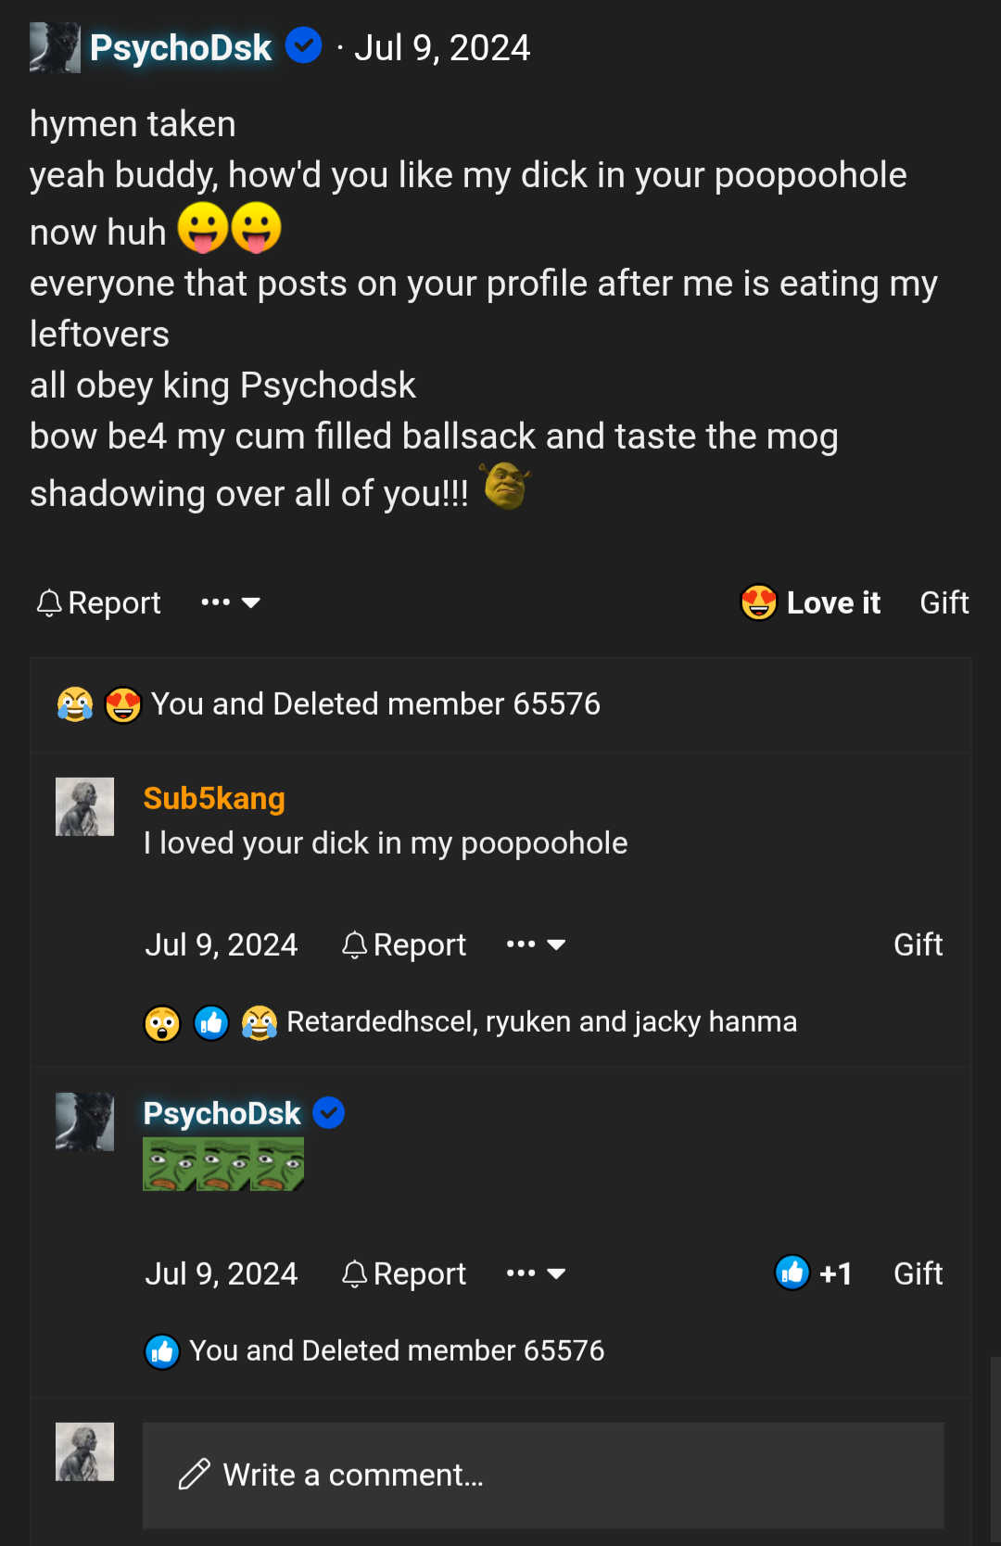Toggle the Love it reaction on the post
Image resolution: width=1001 pixels, height=1546 pixels.
point(811,603)
